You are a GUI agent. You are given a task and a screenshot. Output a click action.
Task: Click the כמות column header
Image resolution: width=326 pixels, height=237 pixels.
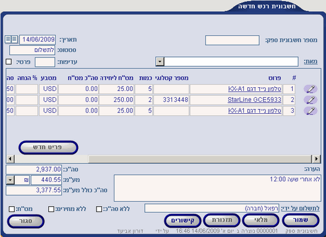click(x=145, y=78)
